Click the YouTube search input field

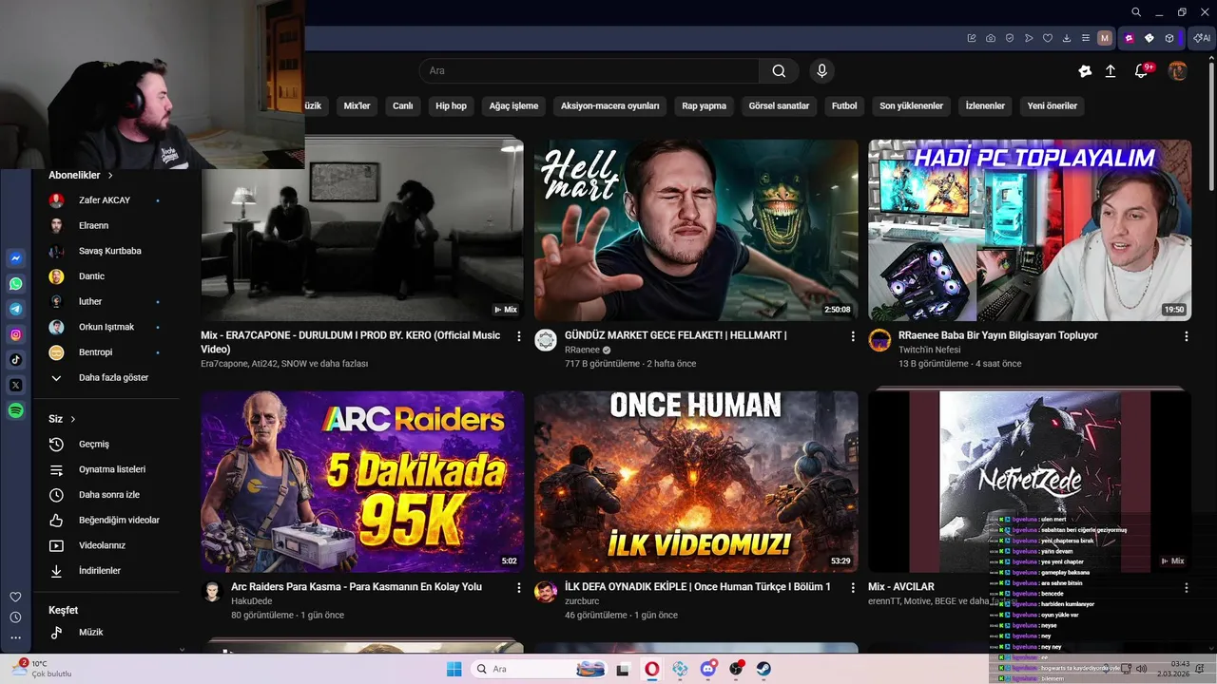point(589,71)
